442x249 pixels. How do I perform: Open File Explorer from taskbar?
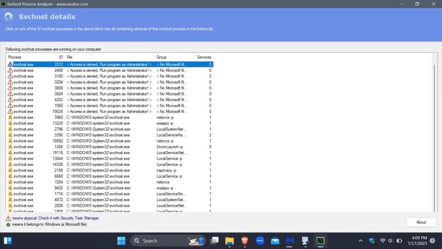point(230,241)
